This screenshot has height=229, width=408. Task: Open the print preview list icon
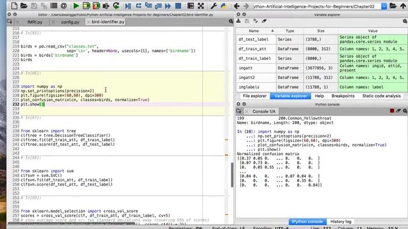click(54, 6)
